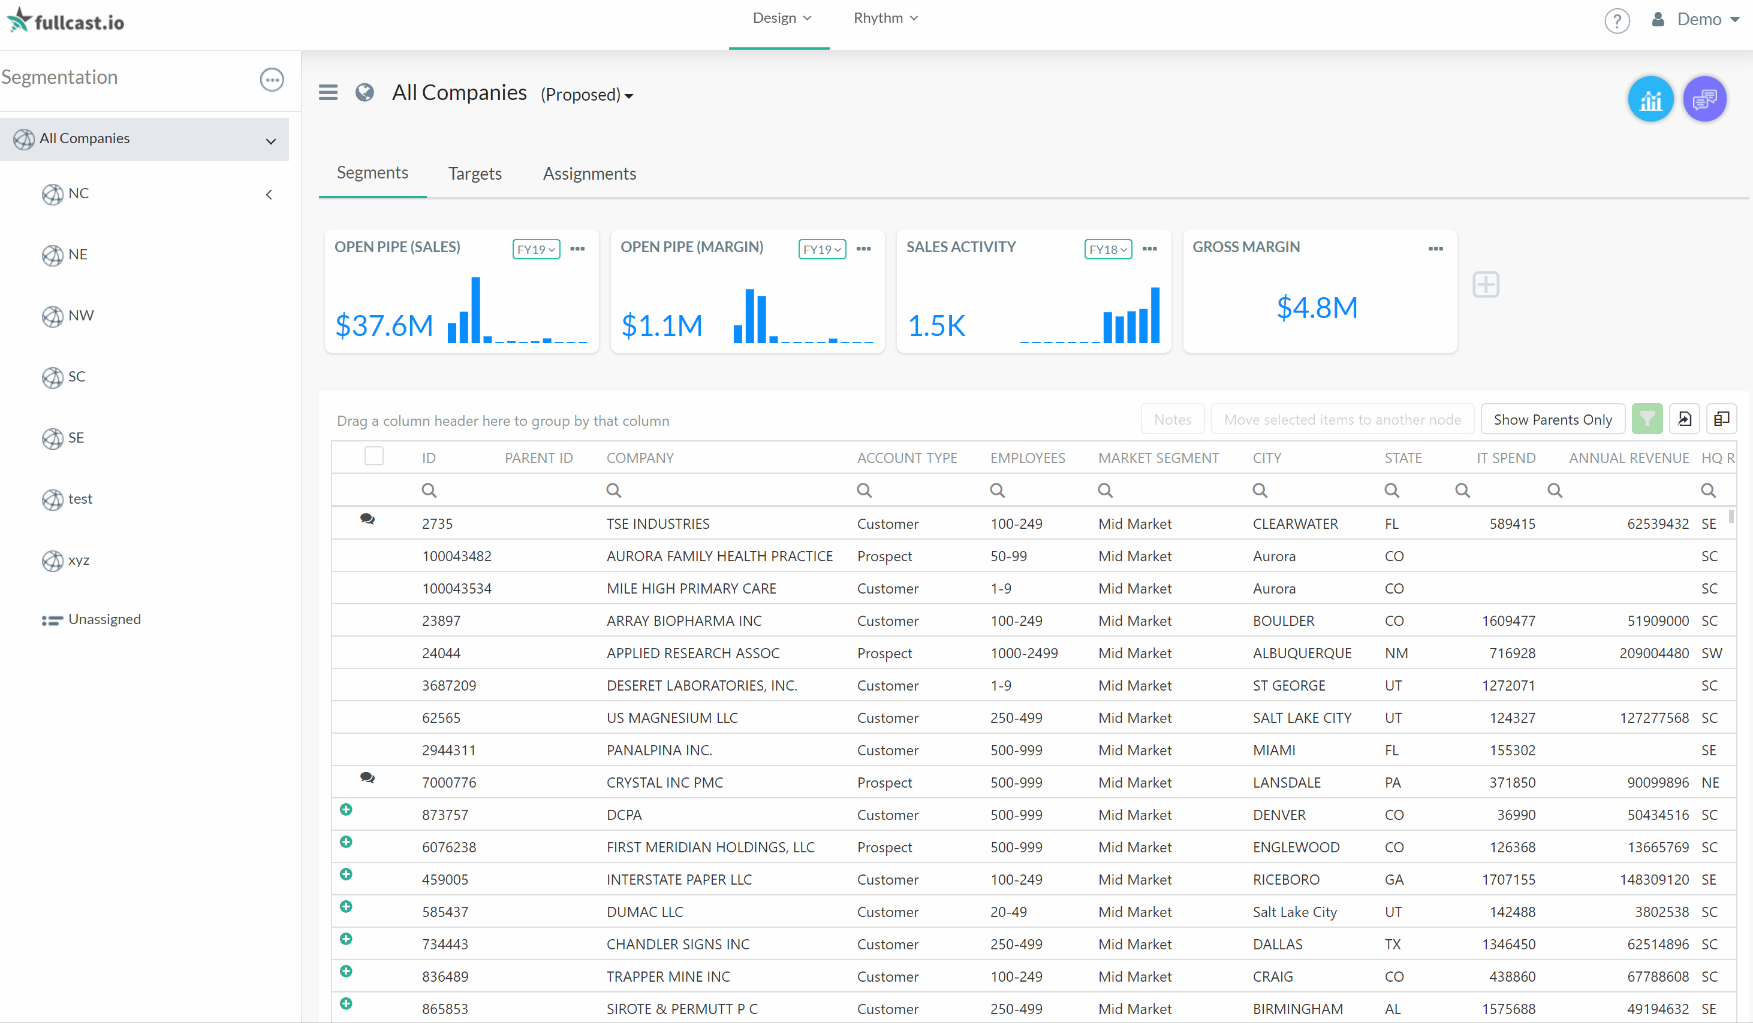This screenshot has height=1023, width=1753.
Task: Open the purple chat comments button
Action: tap(1704, 99)
